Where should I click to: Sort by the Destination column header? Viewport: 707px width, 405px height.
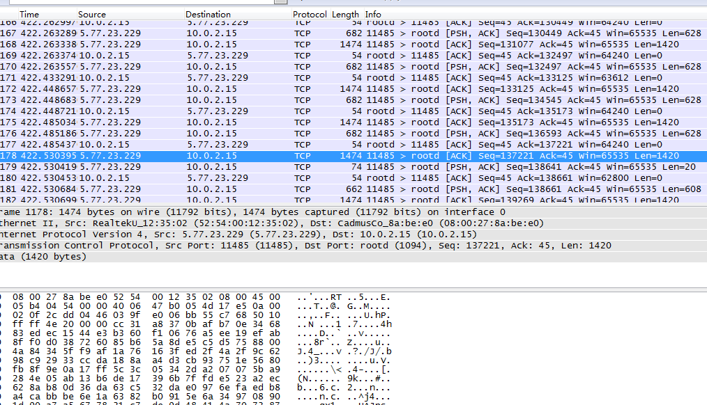tap(208, 14)
